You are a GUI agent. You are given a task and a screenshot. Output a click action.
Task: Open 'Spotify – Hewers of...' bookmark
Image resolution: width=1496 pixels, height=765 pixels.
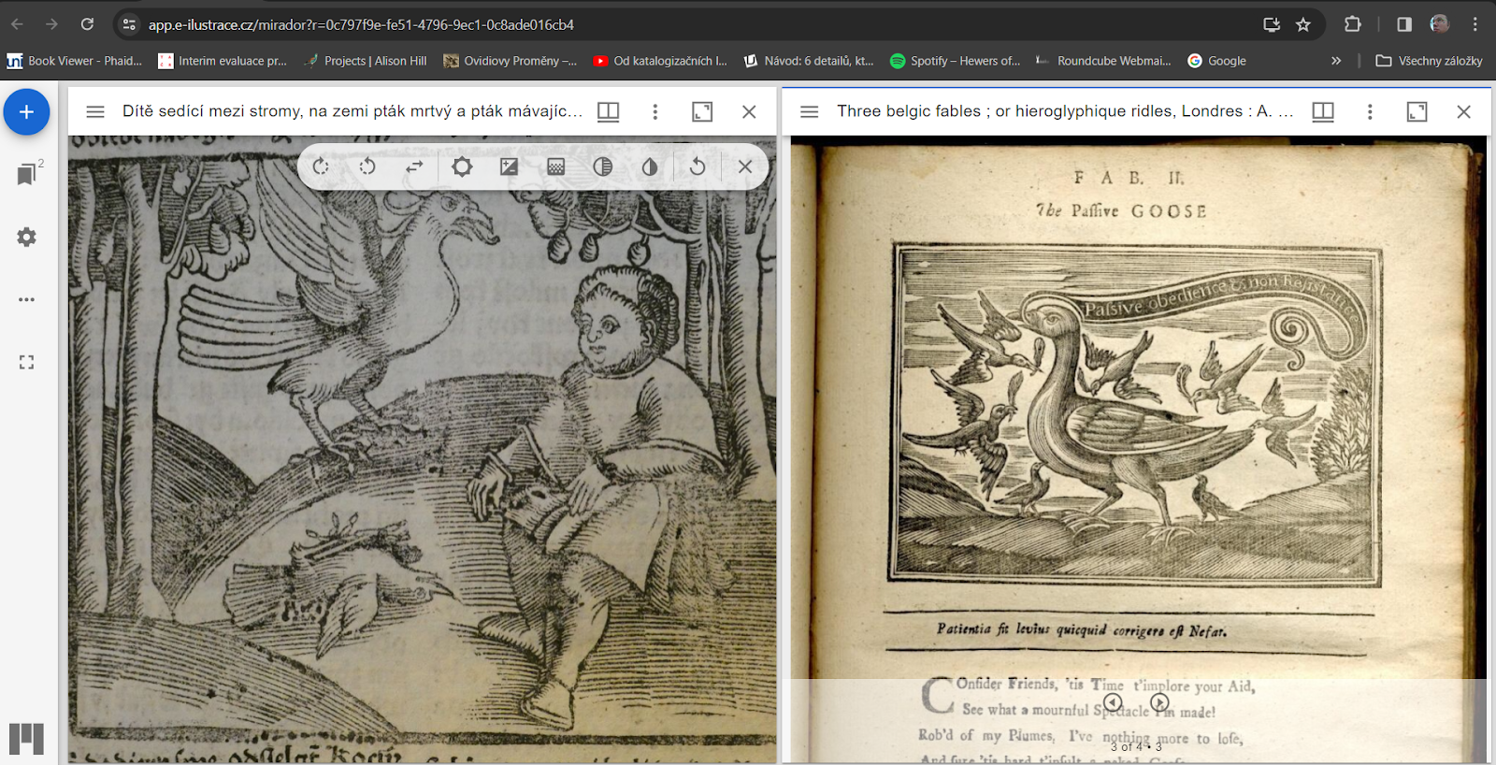(x=956, y=61)
